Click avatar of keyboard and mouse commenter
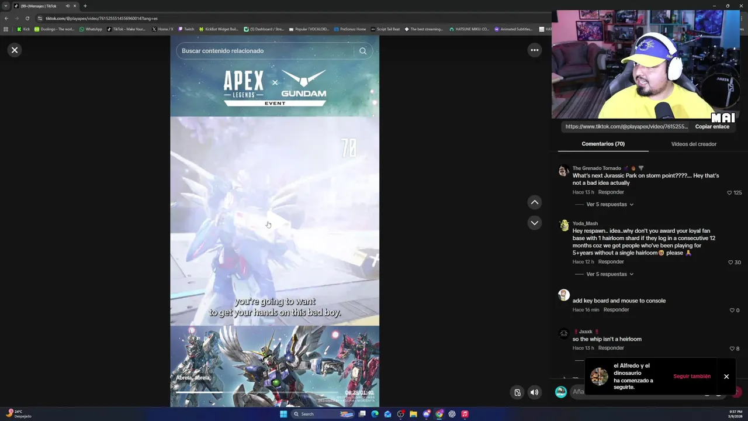Image resolution: width=748 pixels, height=421 pixels. [x=563, y=295]
